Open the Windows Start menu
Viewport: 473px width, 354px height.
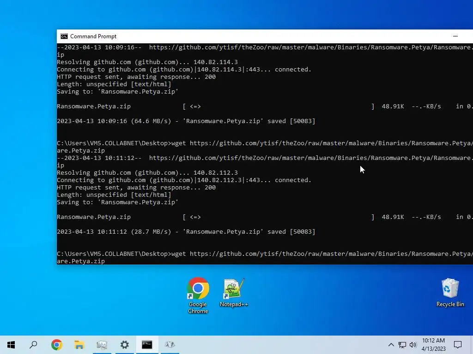pyautogui.click(x=11, y=345)
